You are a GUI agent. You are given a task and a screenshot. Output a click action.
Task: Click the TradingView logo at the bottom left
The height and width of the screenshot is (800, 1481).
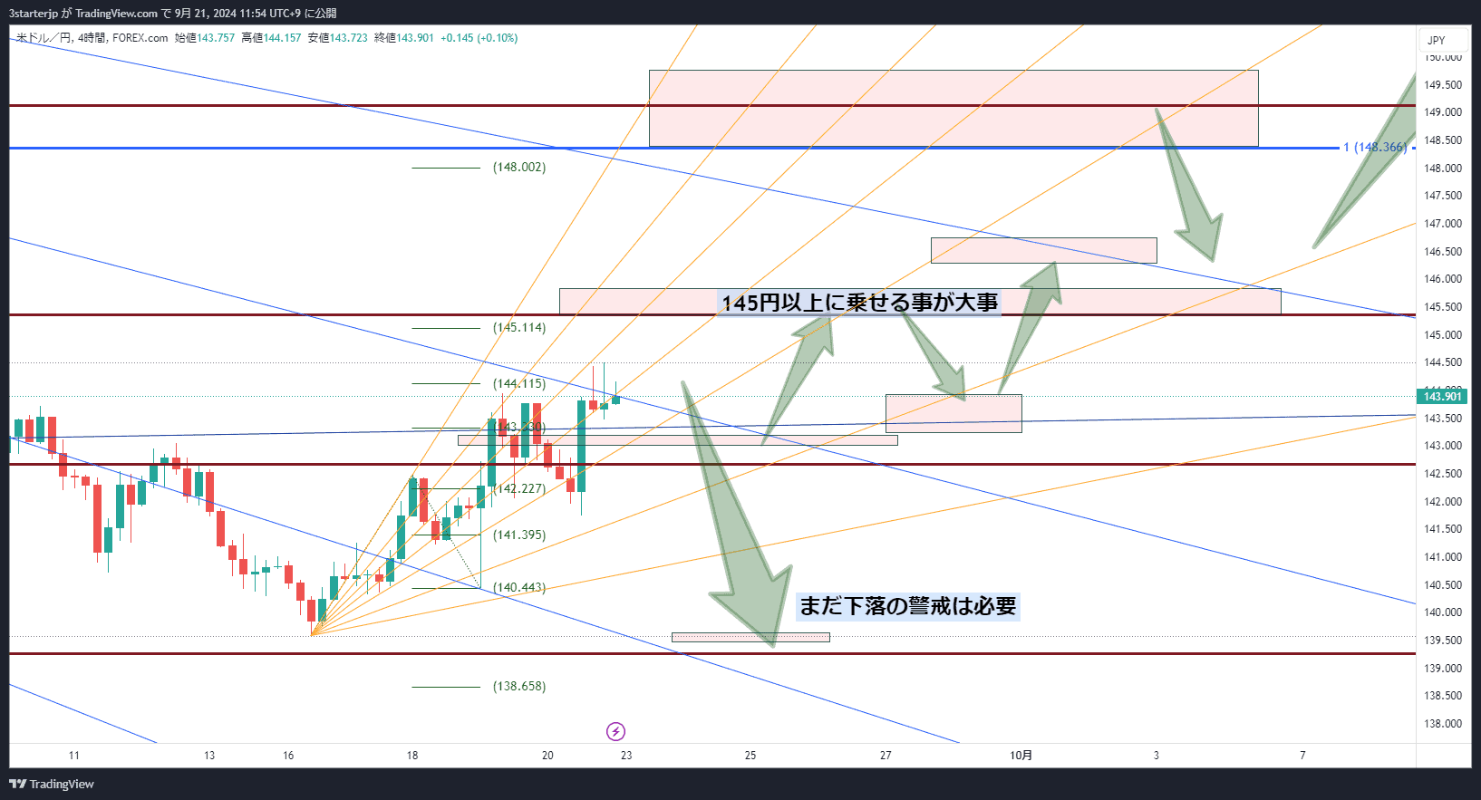52,784
